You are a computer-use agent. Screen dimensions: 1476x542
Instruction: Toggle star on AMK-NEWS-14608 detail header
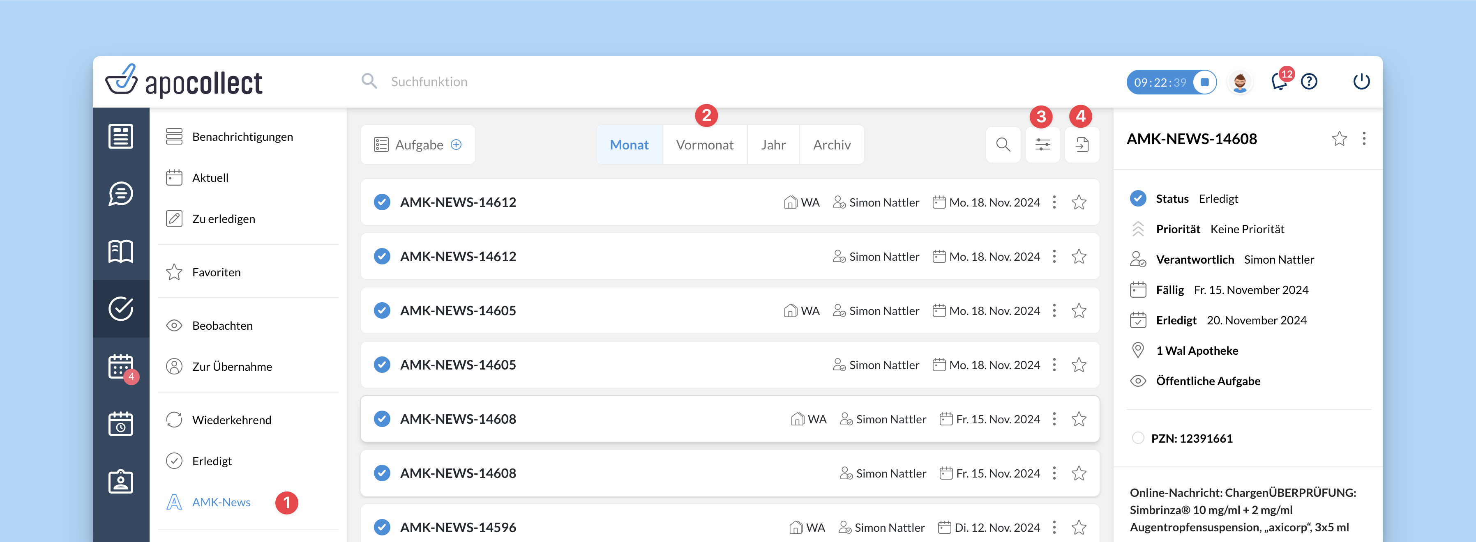tap(1339, 138)
